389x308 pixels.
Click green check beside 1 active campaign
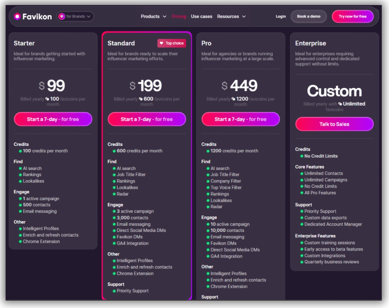click(20, 199)
